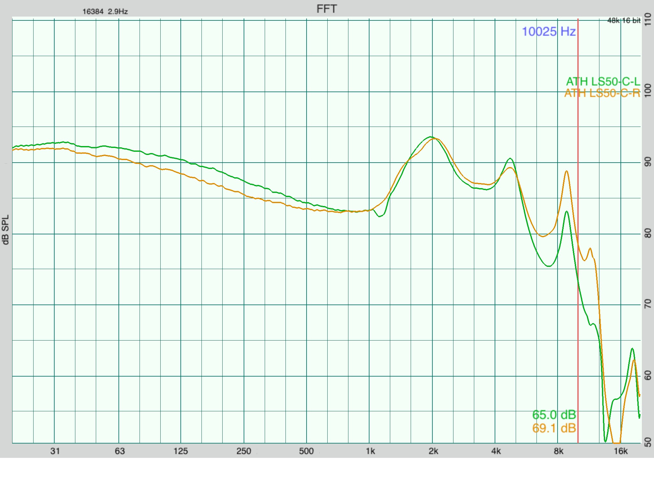Click the green 65.0 dB readout
This screenshot has width=654, height=477.
[x=554, y=415]
